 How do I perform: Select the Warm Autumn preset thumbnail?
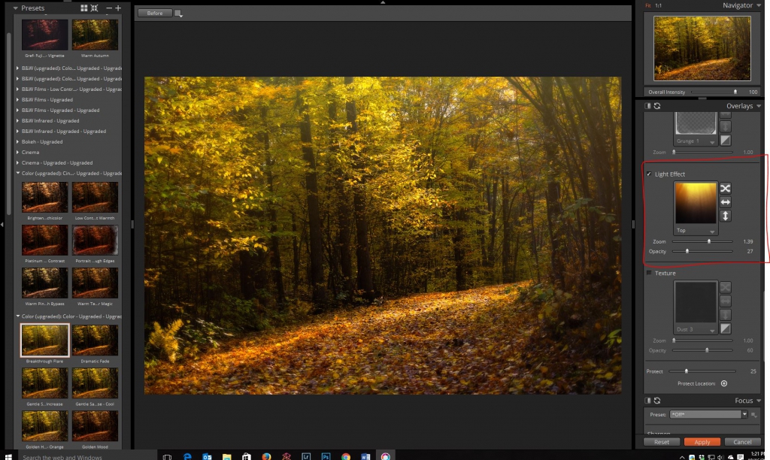95,35
